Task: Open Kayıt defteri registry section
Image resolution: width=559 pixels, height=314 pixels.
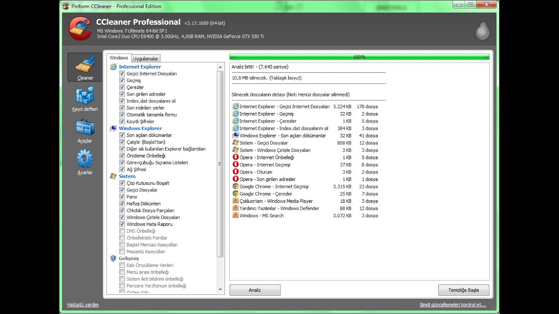Action: [x=85, y=99]
